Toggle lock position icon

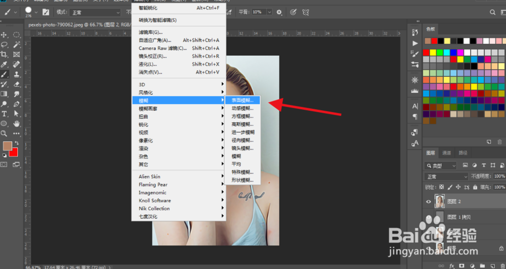pos(458,187)
